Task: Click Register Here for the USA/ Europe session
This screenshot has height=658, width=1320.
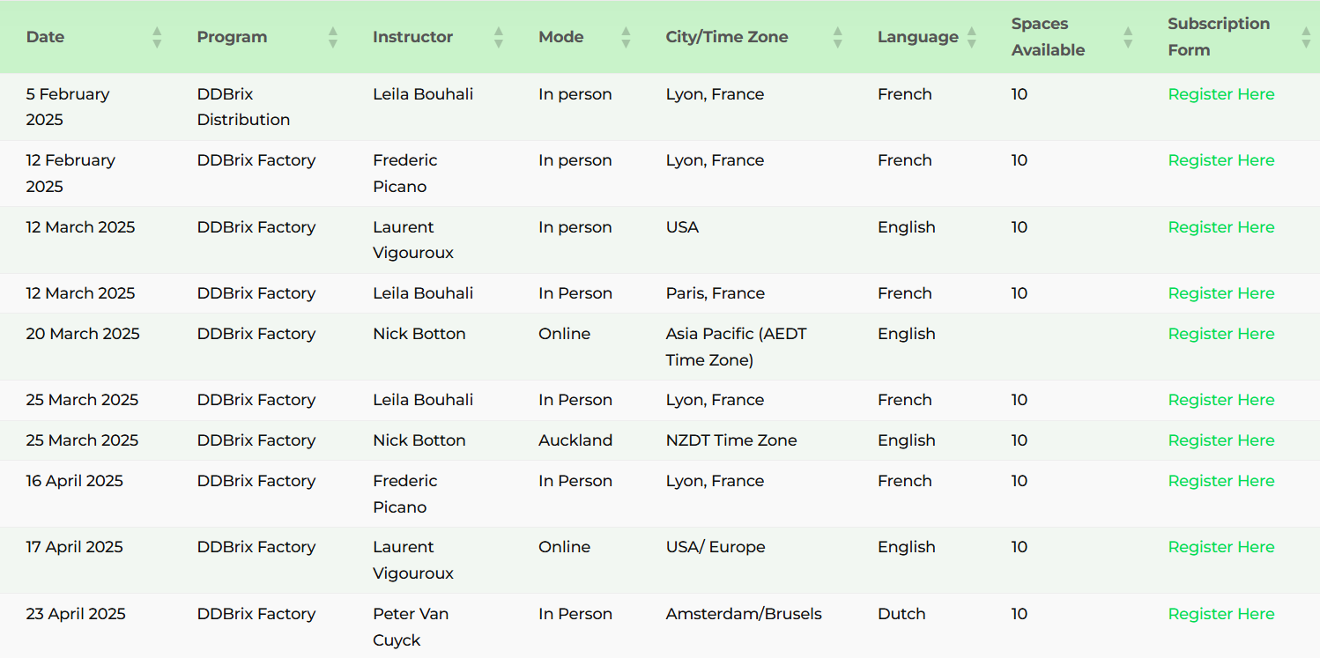Action: click(1220, 547)
